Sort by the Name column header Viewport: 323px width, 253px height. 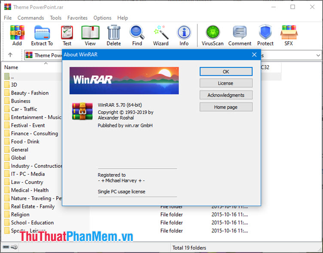[x=11, y=67]
